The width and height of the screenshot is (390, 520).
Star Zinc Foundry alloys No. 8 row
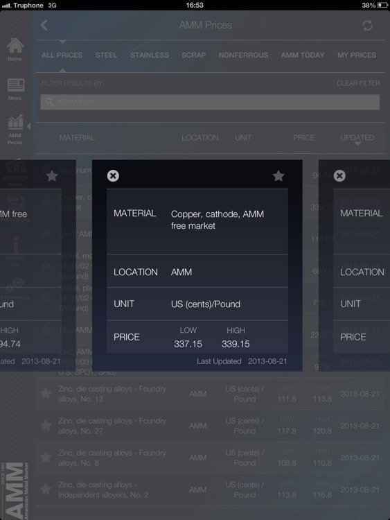click(46, 458)
